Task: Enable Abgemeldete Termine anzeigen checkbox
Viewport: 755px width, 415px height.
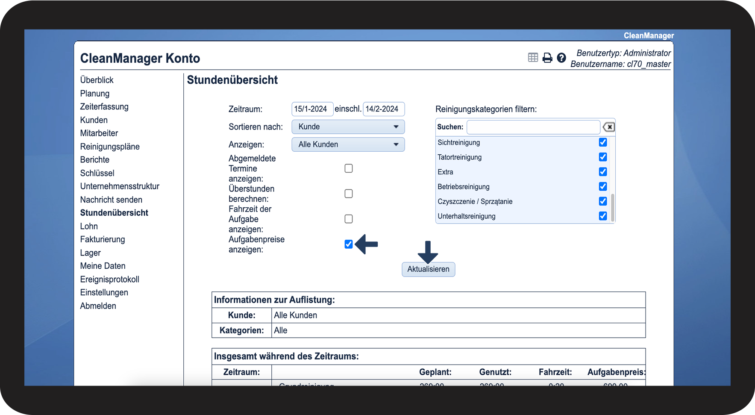Action: click(x=349, y=168)
